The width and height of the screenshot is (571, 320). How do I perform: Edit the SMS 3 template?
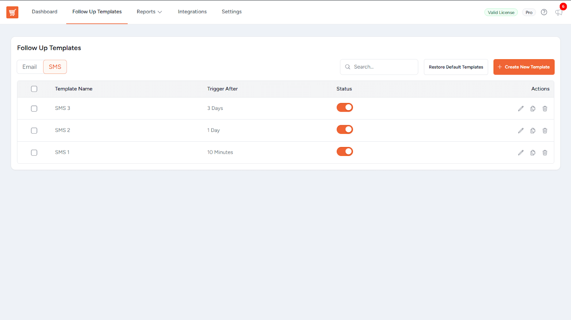[521, 108]
